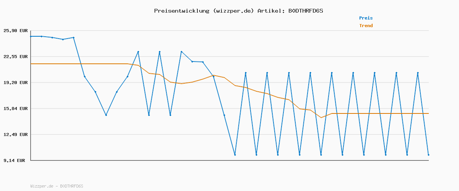Click "(wizzper.de)" in the chart title
Viewport: 459px width, 191px height.
coord(233,11)
